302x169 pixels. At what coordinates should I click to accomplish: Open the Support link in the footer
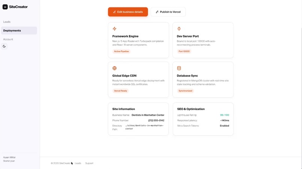[x=89, y=163]
